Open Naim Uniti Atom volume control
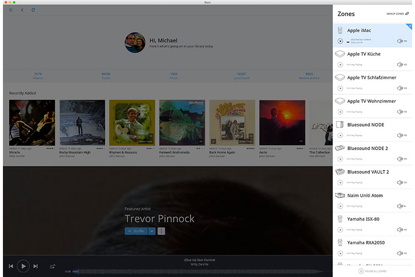Image resolution: width=415 pixels, height=277 pixels. (x=400, y=206)
